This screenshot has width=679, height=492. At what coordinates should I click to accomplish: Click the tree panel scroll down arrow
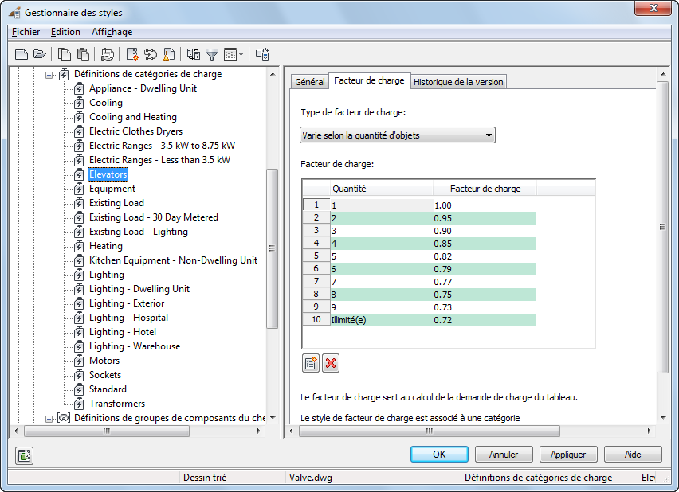(273, 418)
